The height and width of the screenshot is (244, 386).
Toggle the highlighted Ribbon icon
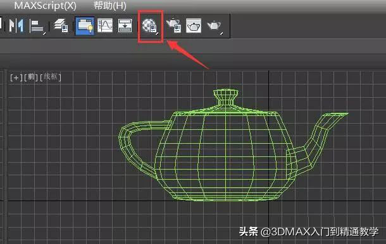click(x=85, y=25)
